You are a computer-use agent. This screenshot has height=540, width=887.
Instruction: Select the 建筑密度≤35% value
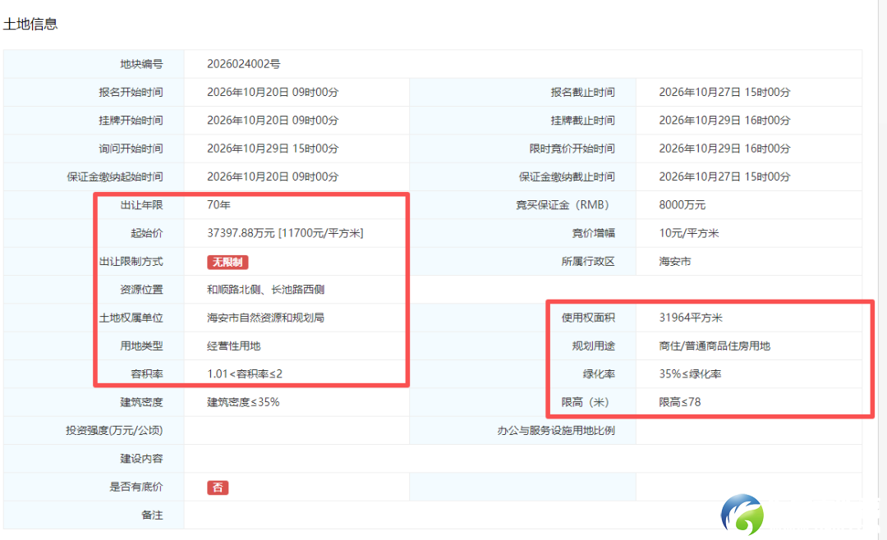coord(243,403)
